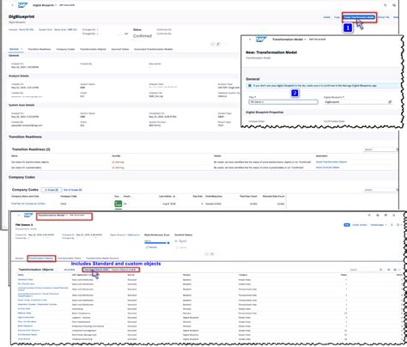Screen dimensions: 407x347
Task: Open first transformation object link in table
Action: pyautogui.click(x=25, y=279)
